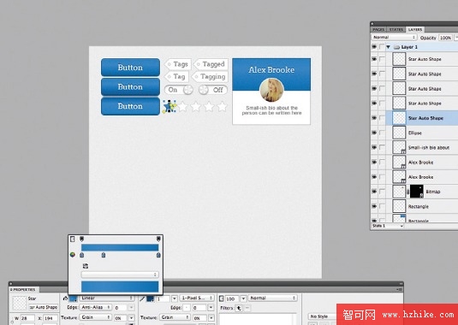Add a filter with the Filters plus button
This screenshot has width=458, height=325.
[x=239, y=308]
